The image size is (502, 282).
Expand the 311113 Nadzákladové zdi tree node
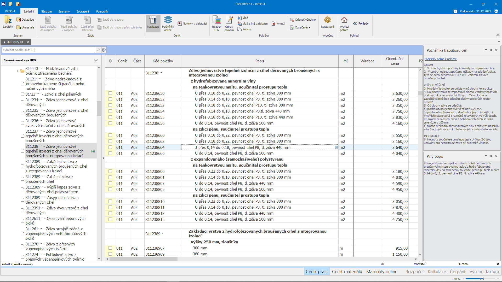coord(18,71)
